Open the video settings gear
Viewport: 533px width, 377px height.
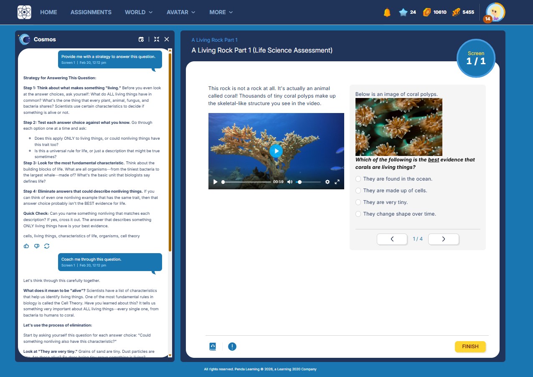point(327,182)
